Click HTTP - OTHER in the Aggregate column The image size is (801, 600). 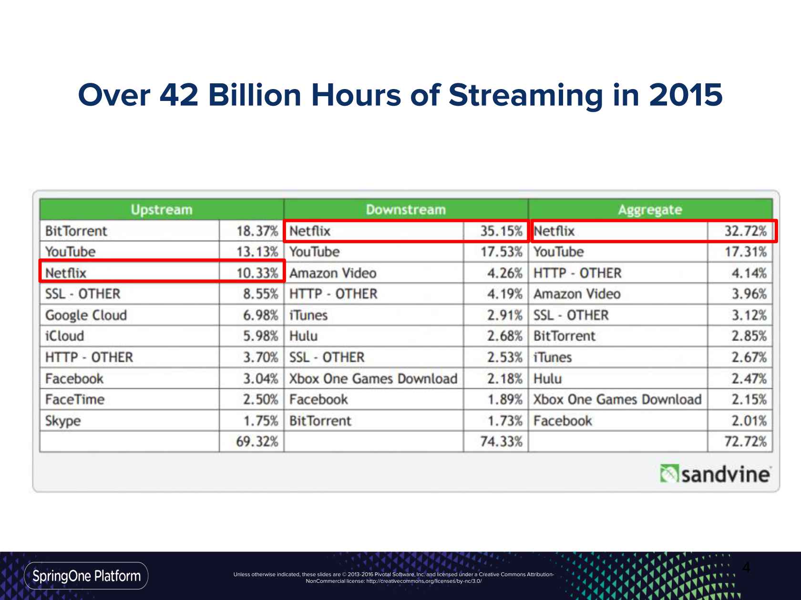[x=577, y=273]
